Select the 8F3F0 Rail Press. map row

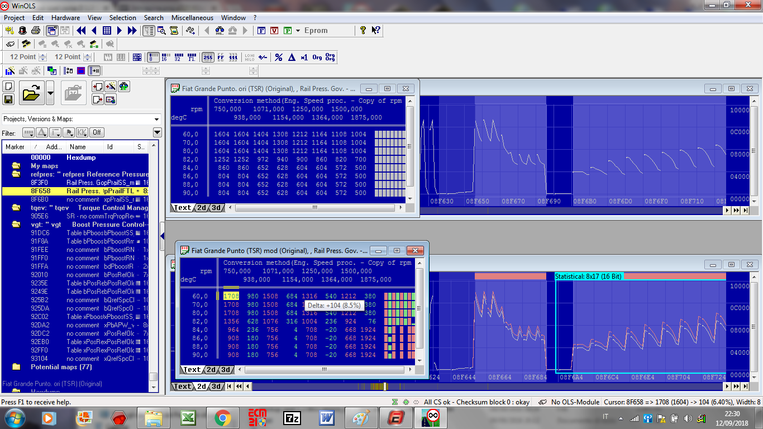tap(75, 183)
